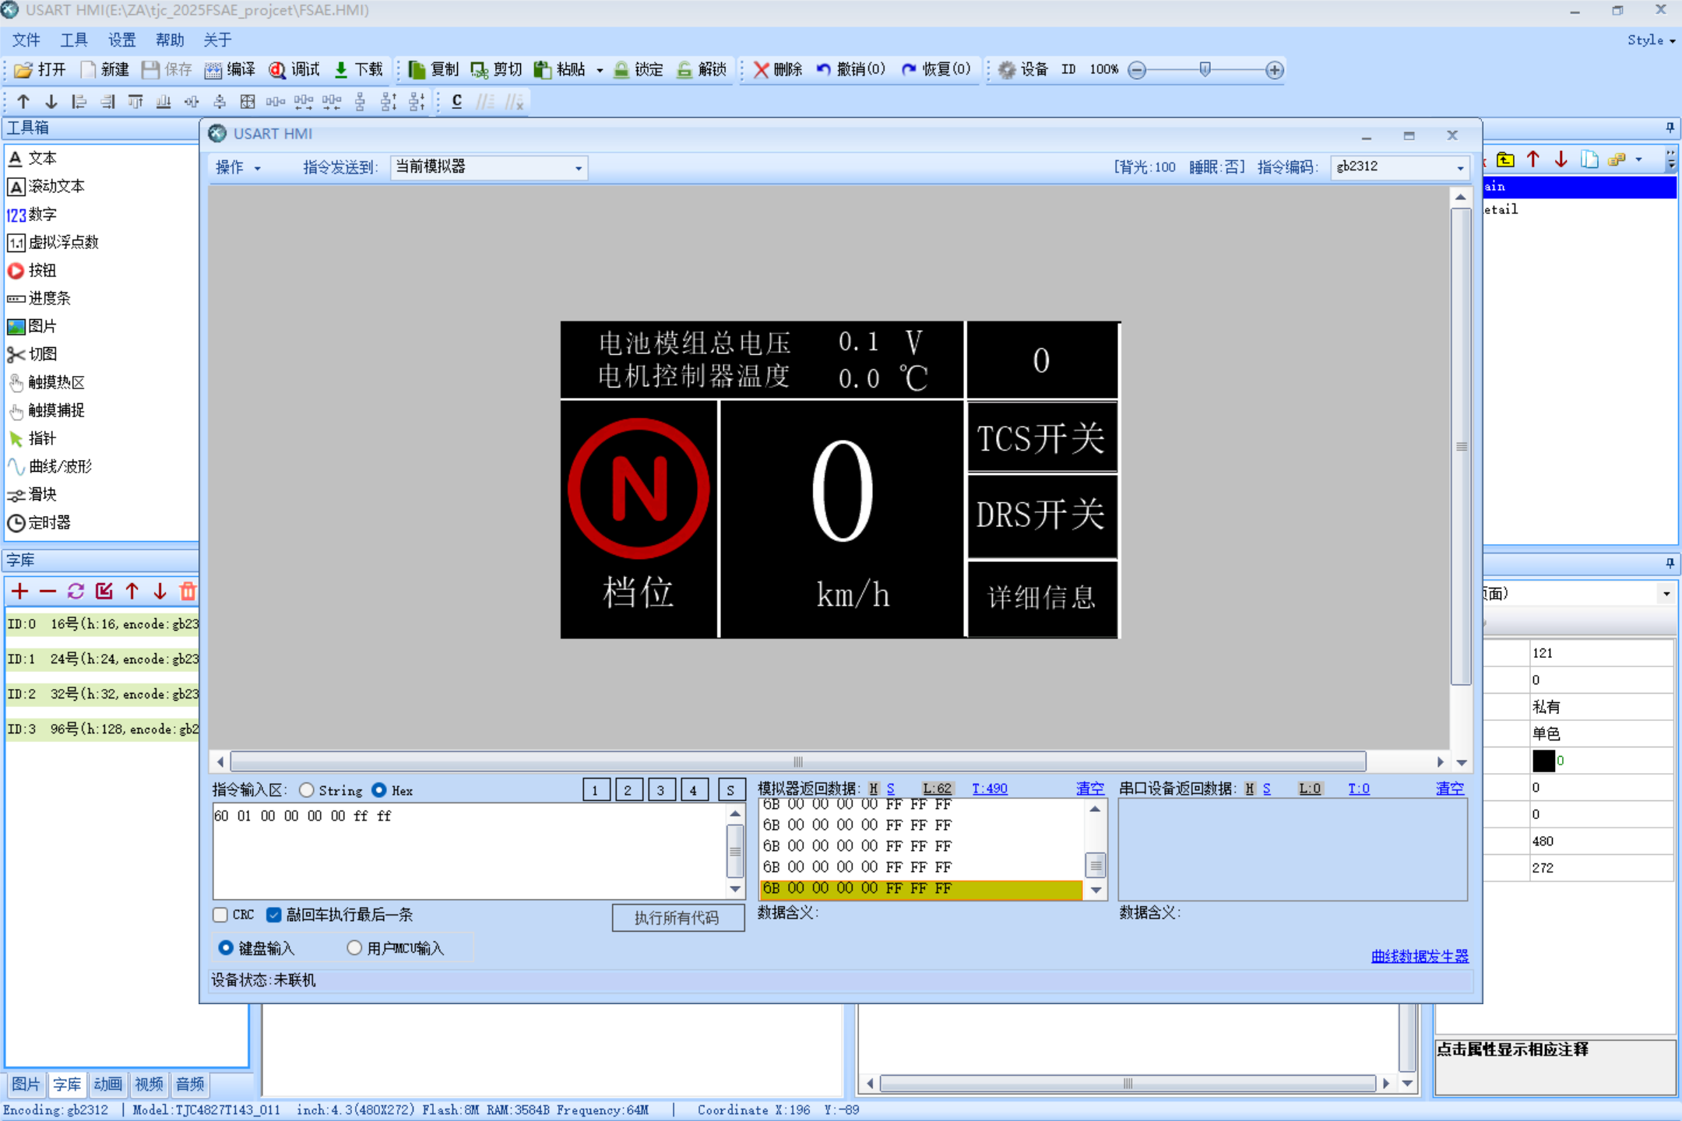Open the 操作 dropdown menu
This screenshot has width=1682, height=1121.
pos(237,167)
